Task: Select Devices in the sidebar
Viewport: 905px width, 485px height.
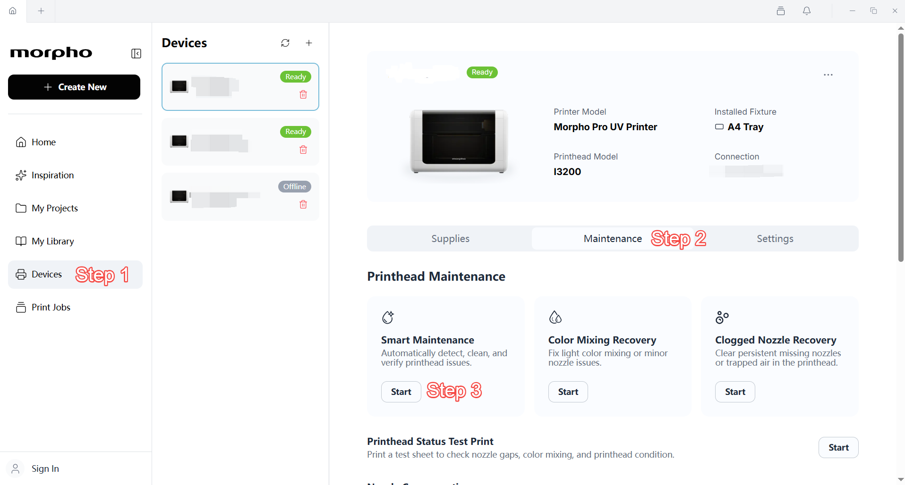Action: [75, 275]
